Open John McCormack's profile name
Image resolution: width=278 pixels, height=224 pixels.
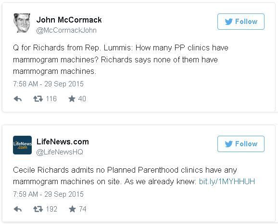[x=69, y=20]
